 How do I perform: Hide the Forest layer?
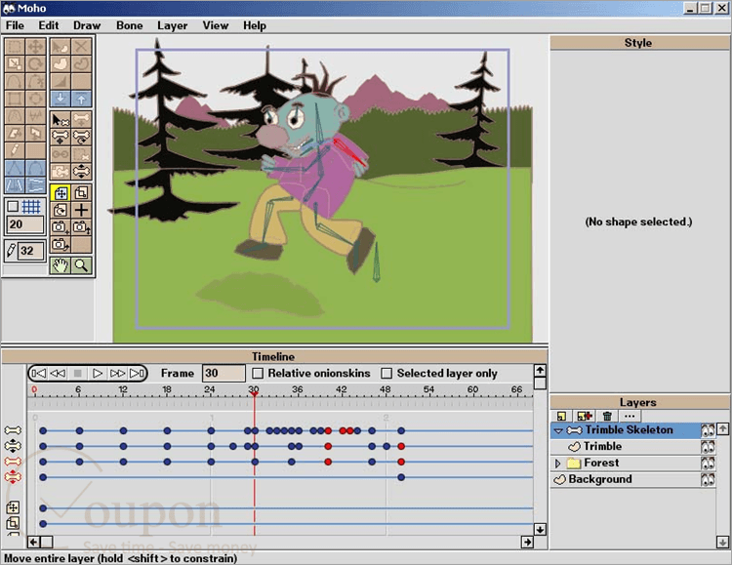tap(708, 464)
